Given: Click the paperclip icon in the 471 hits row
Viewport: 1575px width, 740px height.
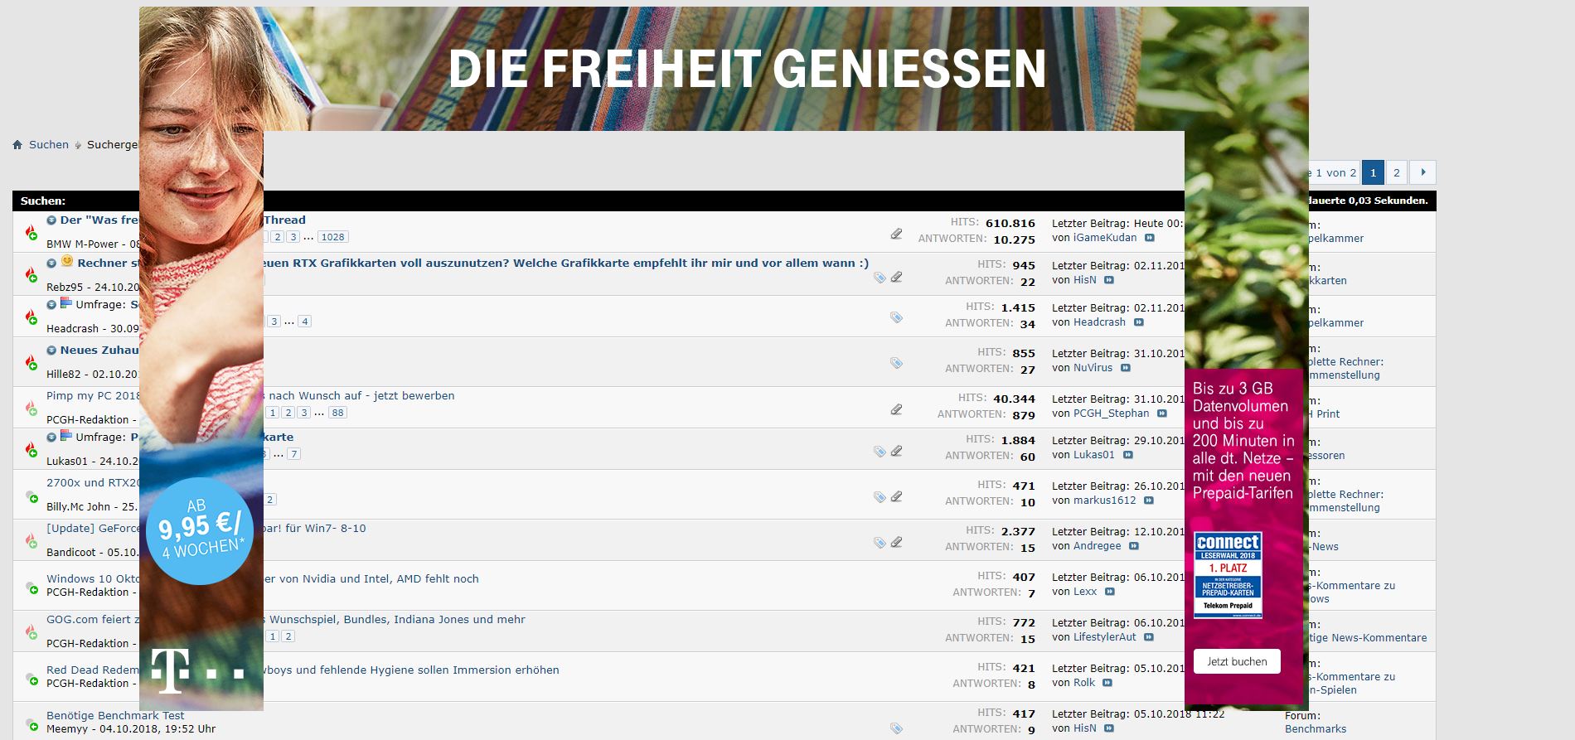Looking at the screenshot, I should point(896,497).
